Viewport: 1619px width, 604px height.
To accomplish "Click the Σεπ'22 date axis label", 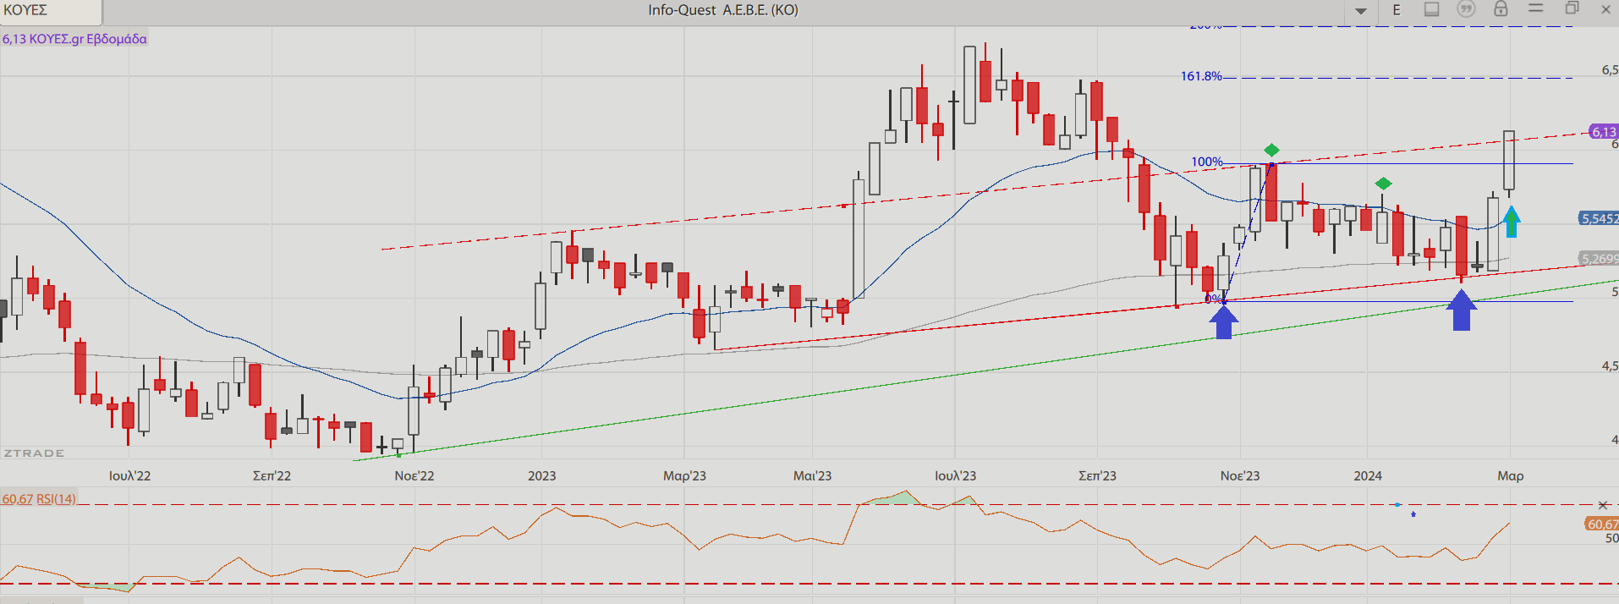I will (x=272, y=476).
